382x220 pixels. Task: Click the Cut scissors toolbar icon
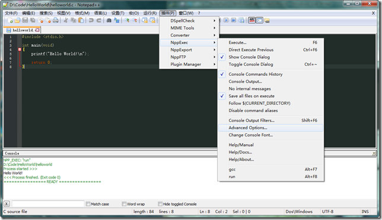click(66, 21)
